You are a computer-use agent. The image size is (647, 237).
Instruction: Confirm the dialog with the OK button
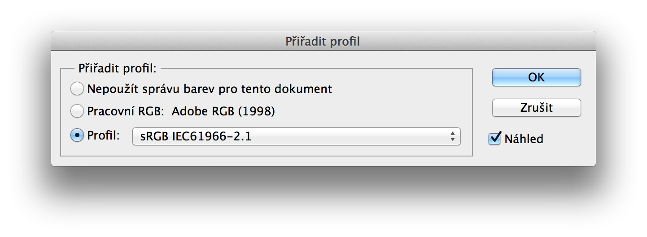click(x=537, y=77)
